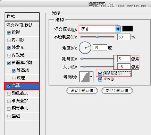Enable the 颜色叠加 color overlay checkbox

[9, 93]
